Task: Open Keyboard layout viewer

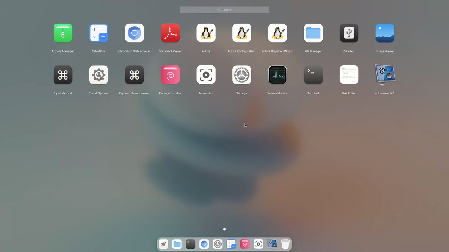Action: coord(134,75)
